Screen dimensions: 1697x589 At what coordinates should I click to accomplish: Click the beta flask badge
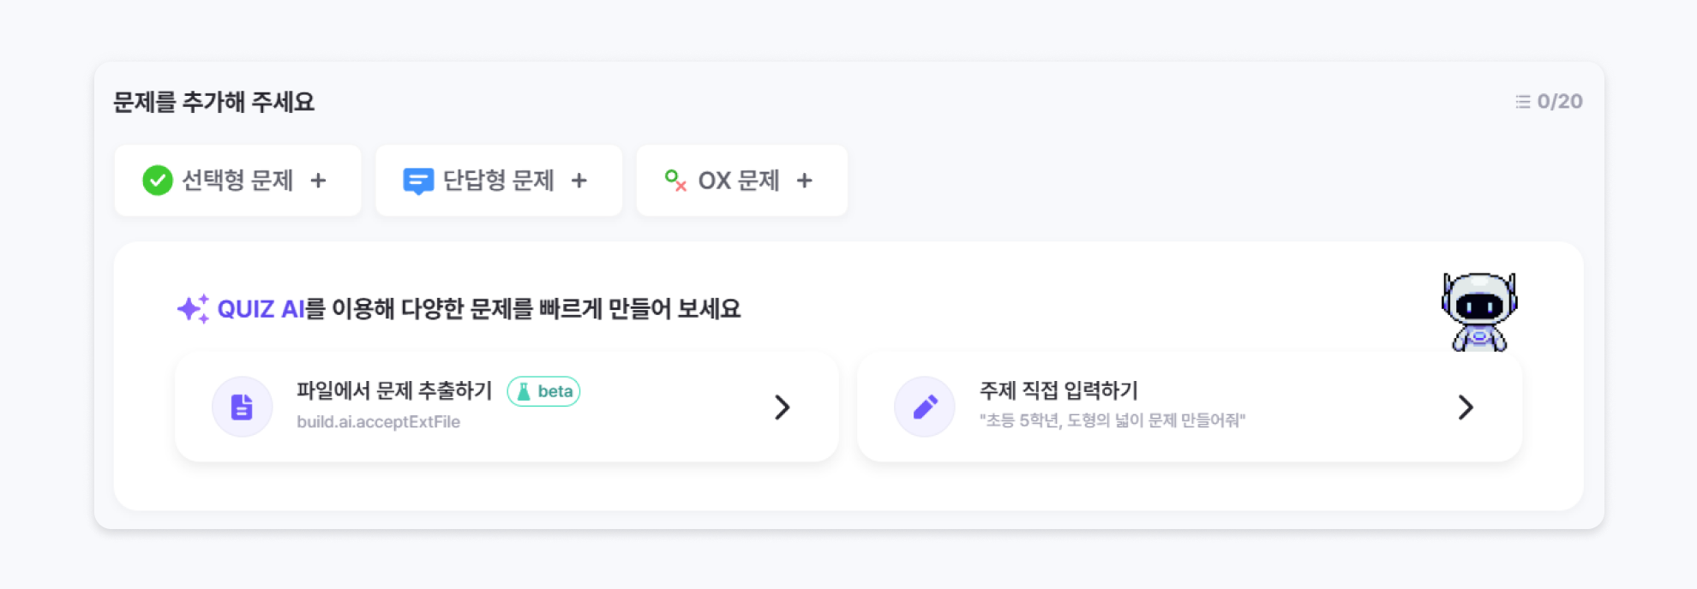click(544, 391)
